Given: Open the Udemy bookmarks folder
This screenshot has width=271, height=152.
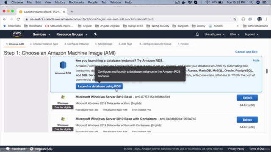Looking at the screenshot, I should 199,26.
